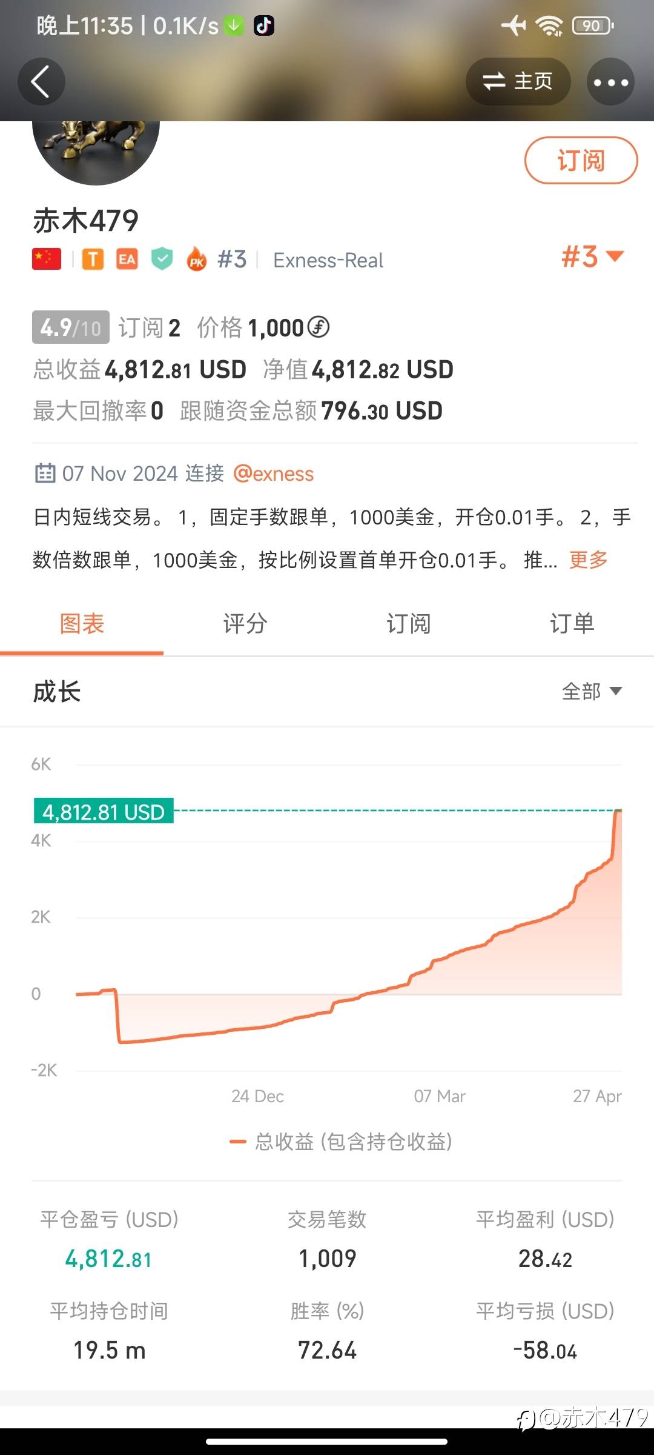Tap the green shield verification badge
Viewport: 654px width, 1455px height.
(162, 259)
